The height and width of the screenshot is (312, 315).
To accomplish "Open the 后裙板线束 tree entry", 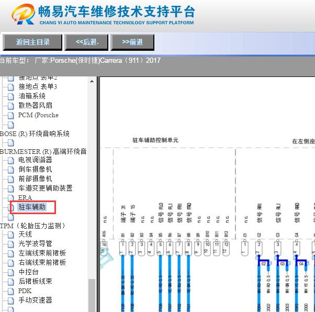I will click(35, 282).
